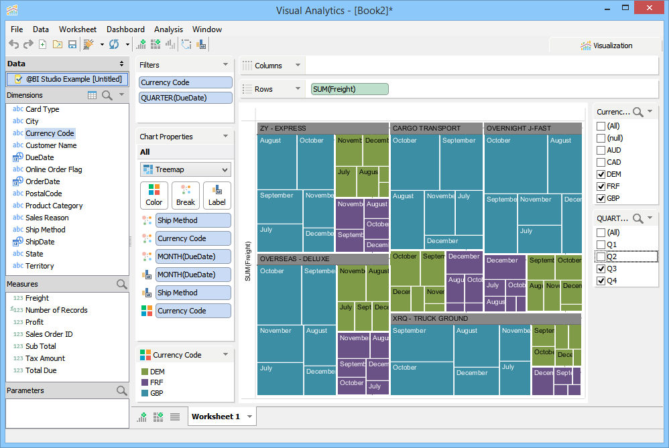Open the Window menu
669x448 pixels.
207,29
